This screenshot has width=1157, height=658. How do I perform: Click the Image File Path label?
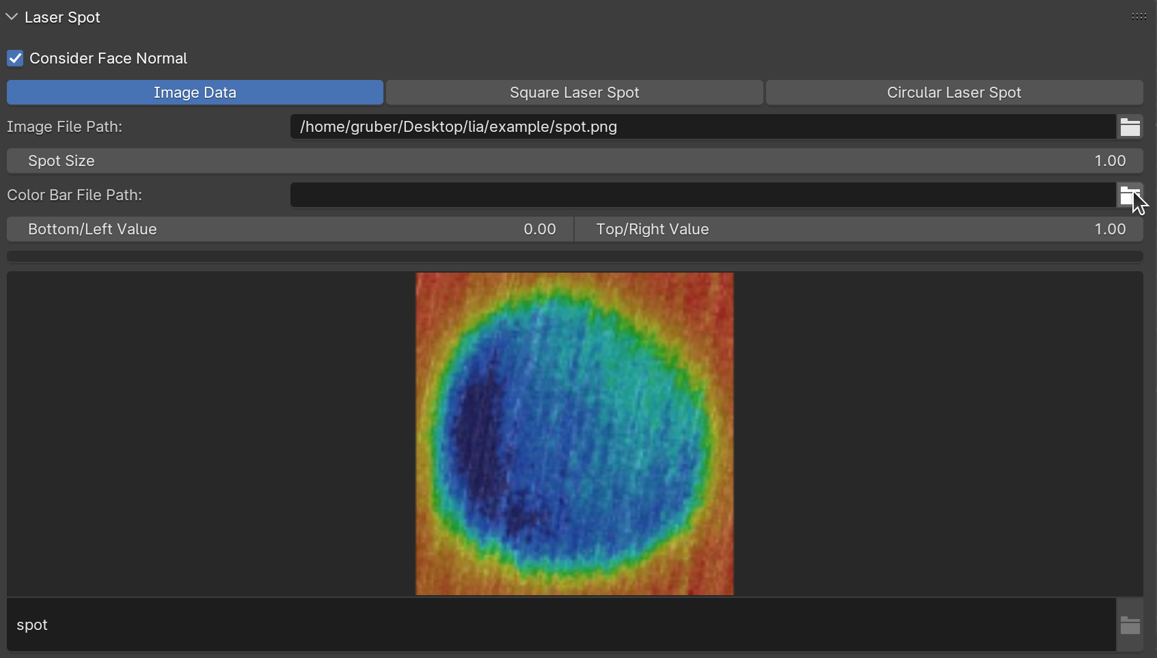coord(64,126)
